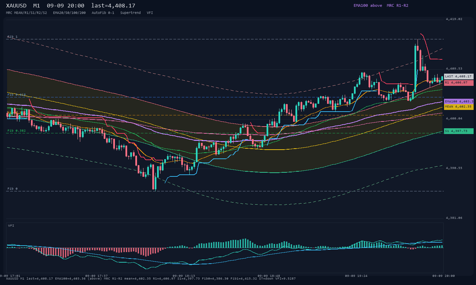
Task: Click the 09-09 20:00 timestamp in the title
Action: (x=66, y=5)
